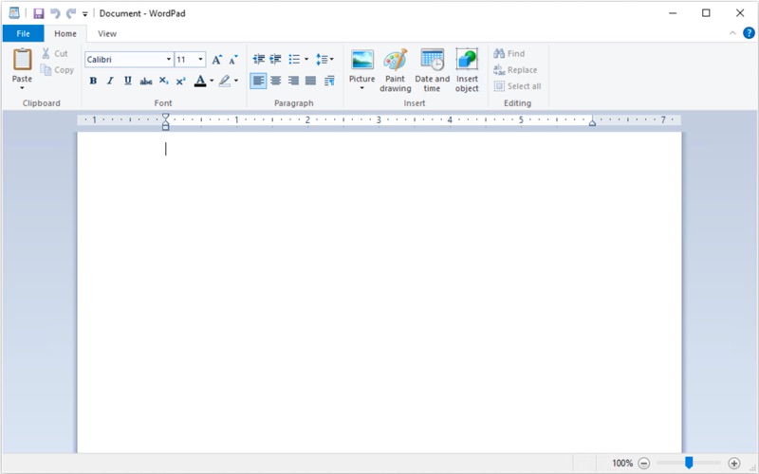759x474 pixels.
Task: Open the Calibri font family dropdown
Action: tap(169, 60)
